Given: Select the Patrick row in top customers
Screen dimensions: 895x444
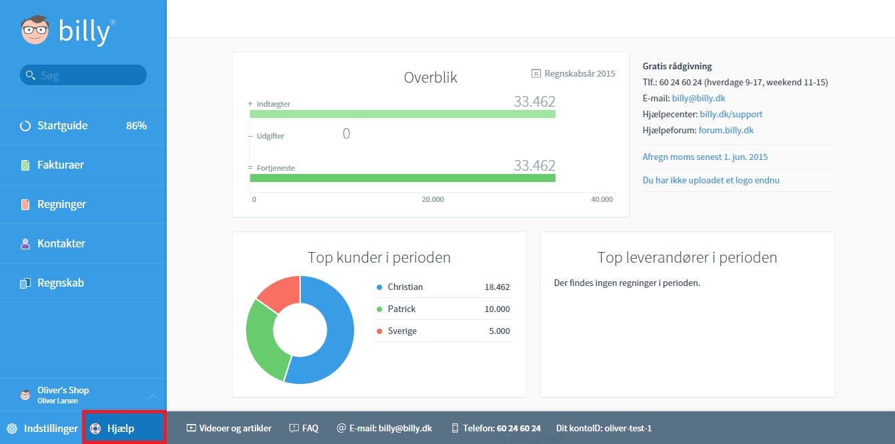Looking at the screenshot, I should pos(443,309).
